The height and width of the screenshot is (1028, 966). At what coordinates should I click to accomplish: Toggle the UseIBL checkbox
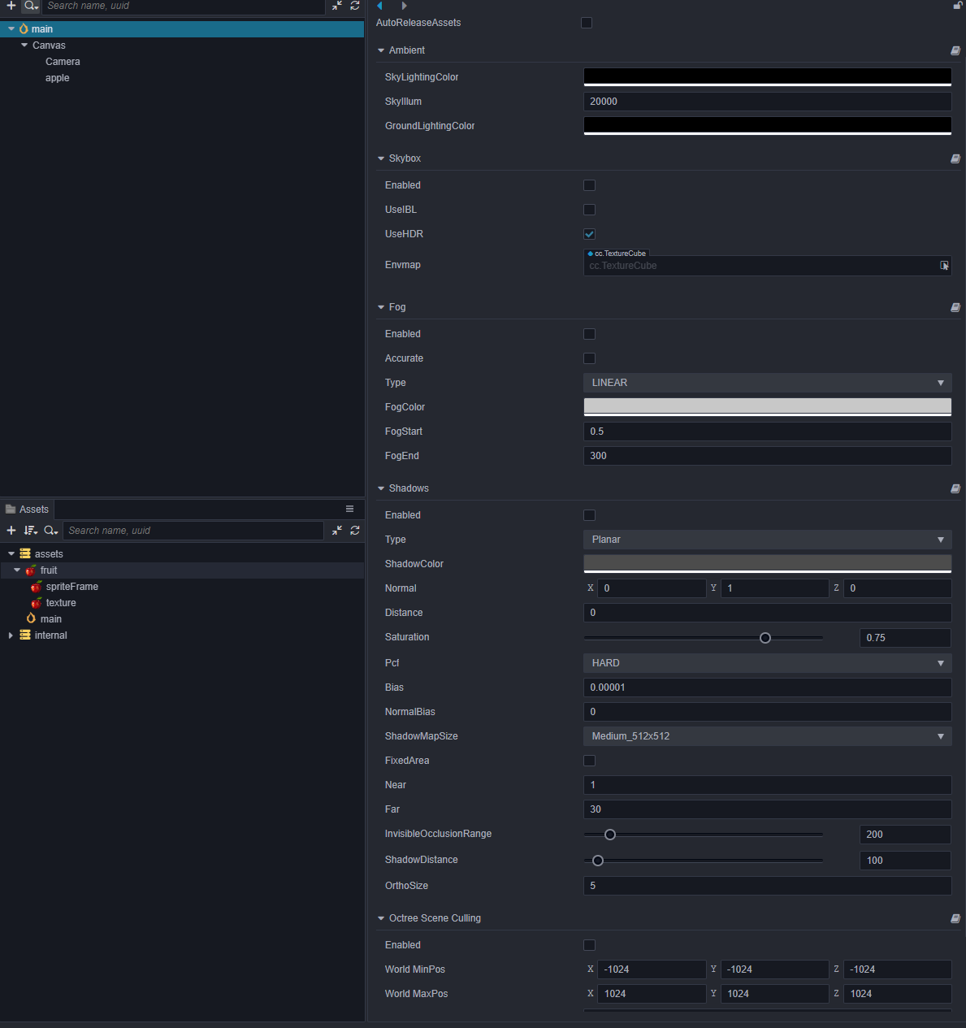point(589,210)
